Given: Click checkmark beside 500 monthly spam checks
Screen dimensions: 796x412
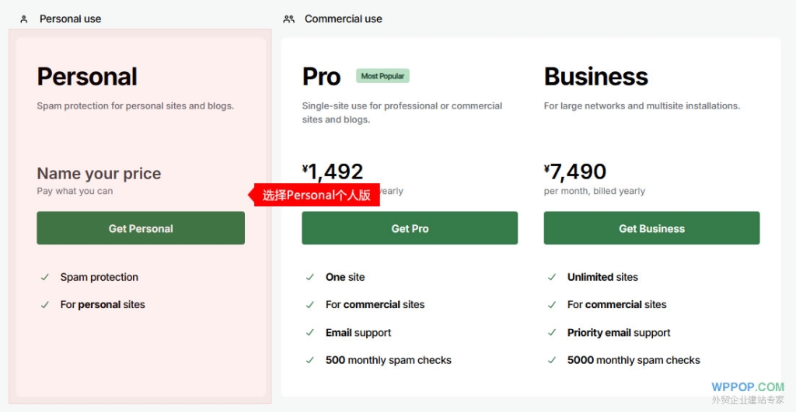Looking at the screenshot, I should tap(310, 360).
